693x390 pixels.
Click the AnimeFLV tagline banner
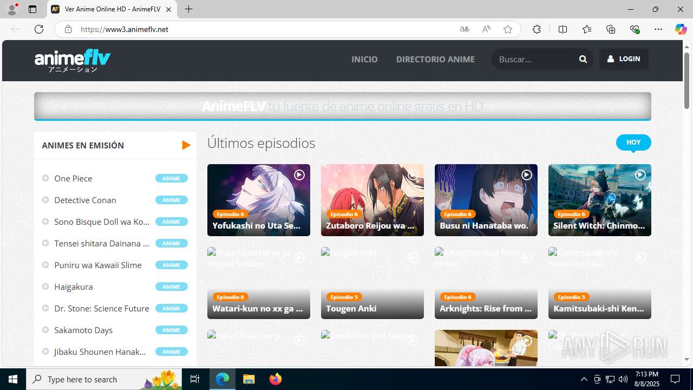coord(342,106)
